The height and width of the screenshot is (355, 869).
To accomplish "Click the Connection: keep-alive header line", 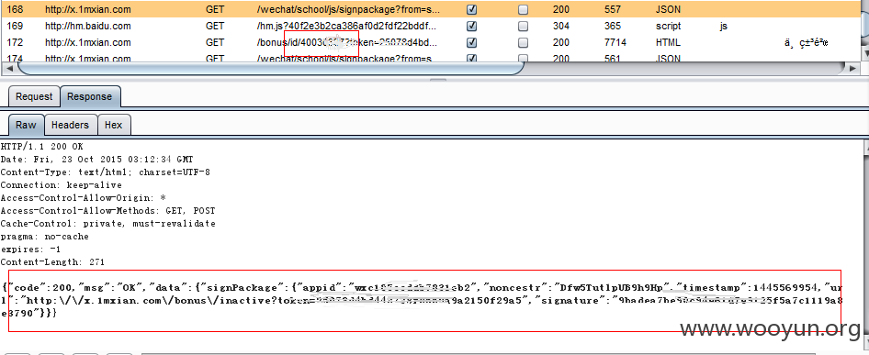I will pyautogui.click(x=61, y=185).
